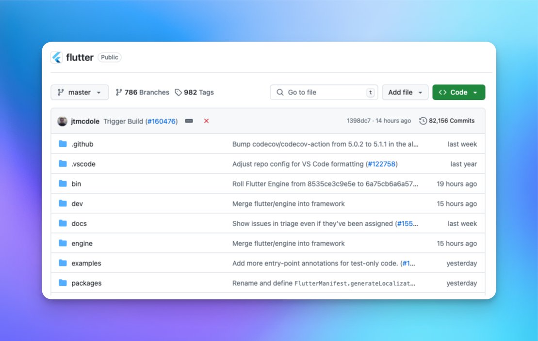Click the magnifier icon in Go to file

coord(280,92)
